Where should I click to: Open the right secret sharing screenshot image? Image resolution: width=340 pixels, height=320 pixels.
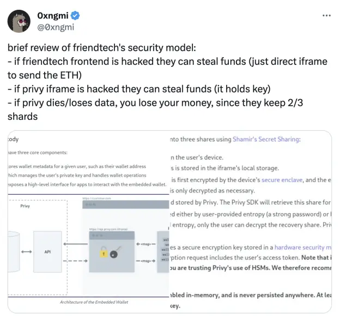pyautogui.click(x=251, y=222)
